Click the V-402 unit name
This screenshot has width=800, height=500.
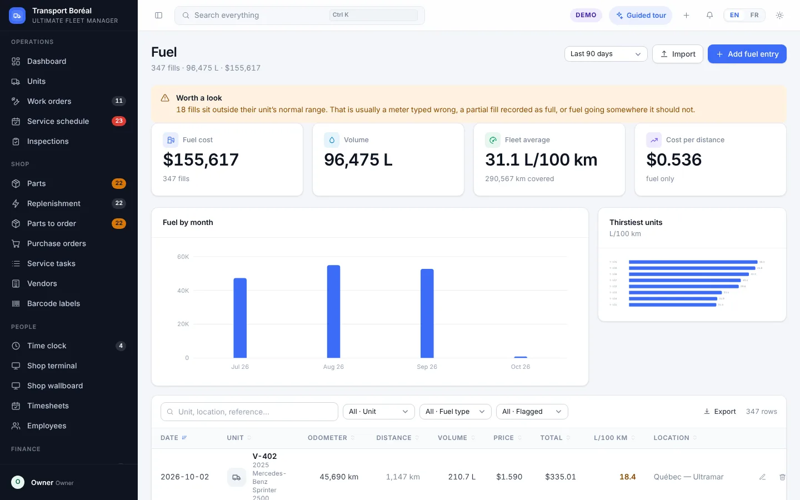tap(264, 456)
